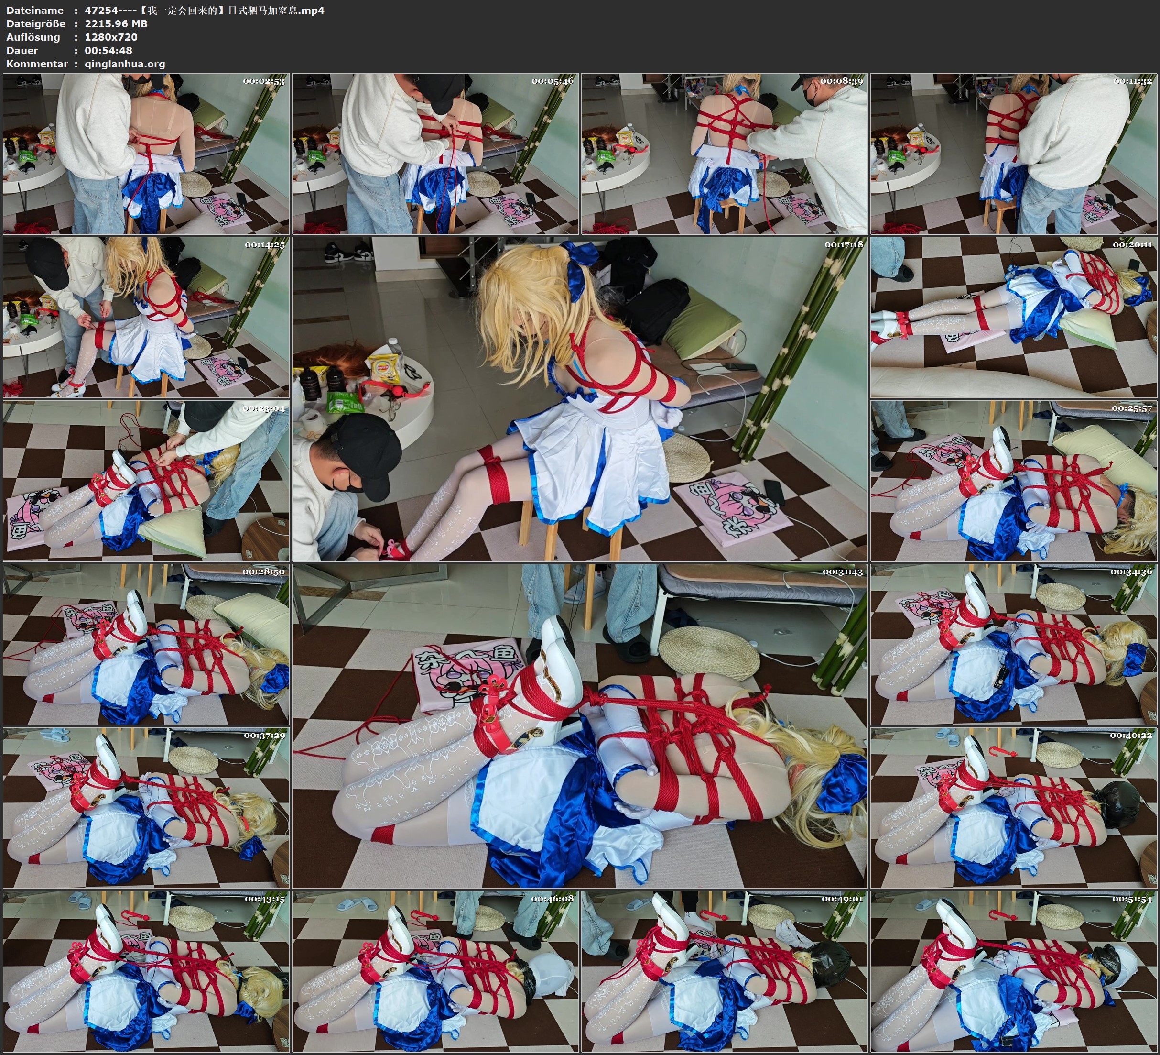
Task: Select the thumbnail marked 00:08:39
Action: (x=724, y=154)
